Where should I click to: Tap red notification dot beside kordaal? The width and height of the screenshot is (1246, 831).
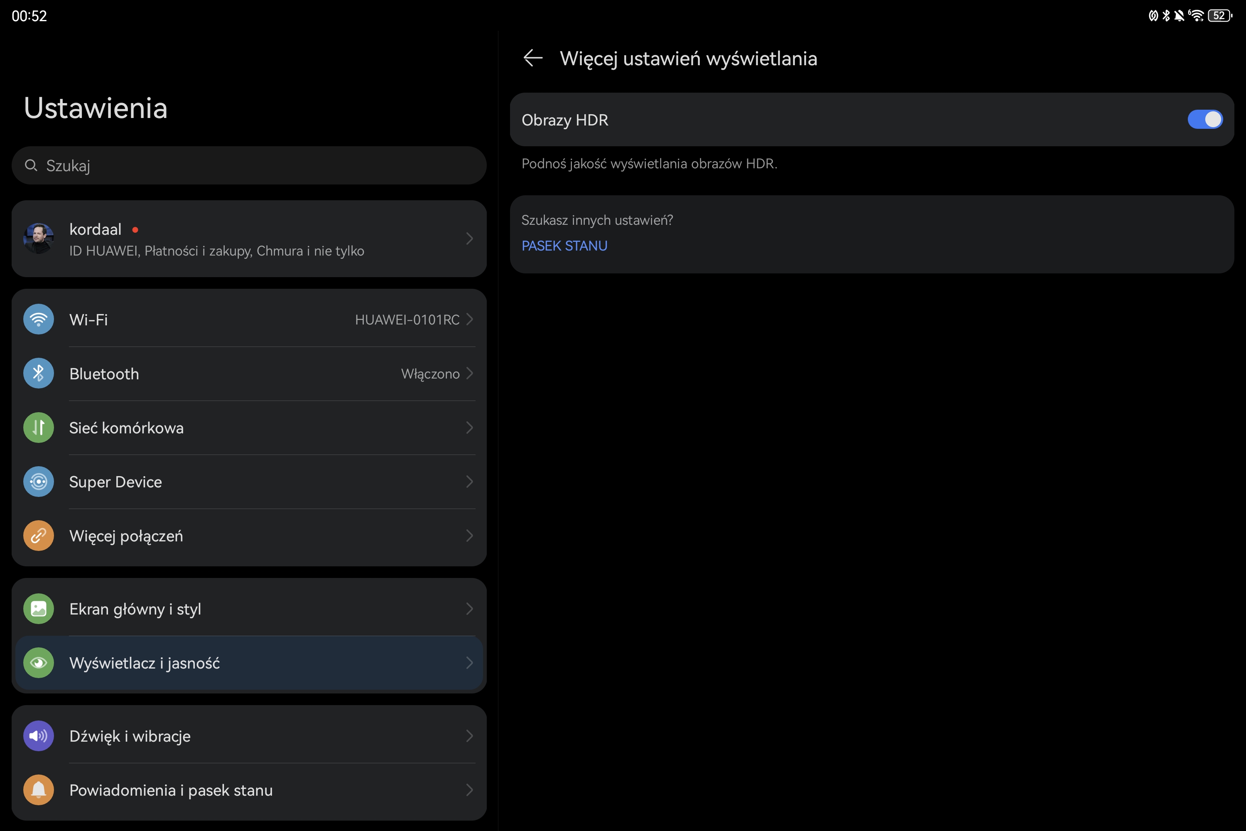pyautogui.click(x=135, y=229)
